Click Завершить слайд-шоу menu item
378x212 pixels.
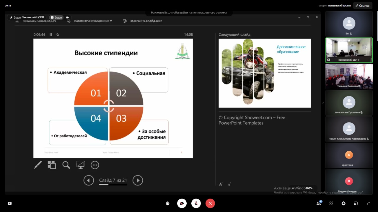coord(146,21)
